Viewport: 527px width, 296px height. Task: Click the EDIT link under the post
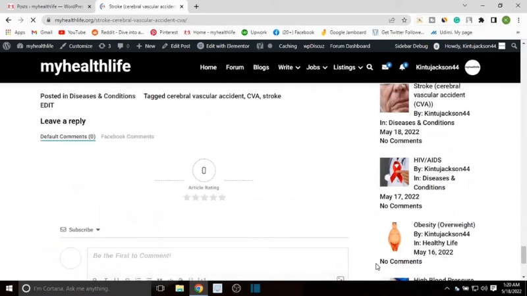(x=47, y=105)
